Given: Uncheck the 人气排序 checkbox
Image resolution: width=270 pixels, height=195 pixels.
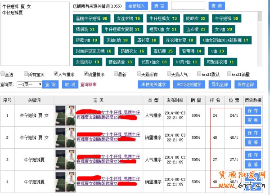Looking at the screenshot, I should 56,74.
